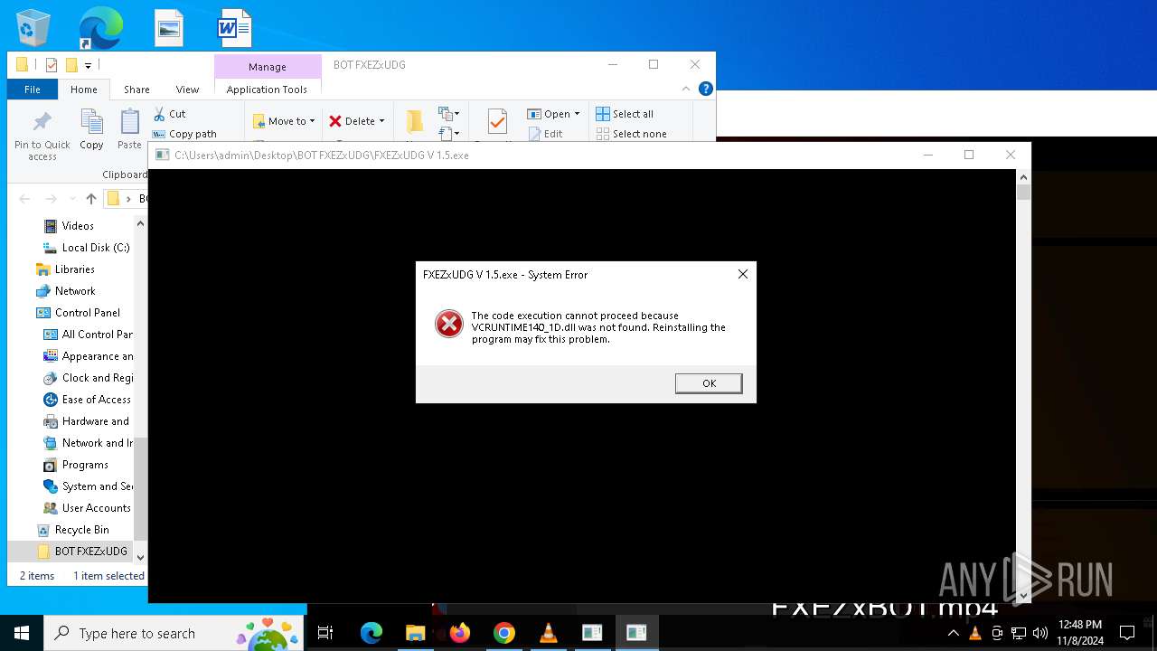The image size is (1157, 651).
Task: Click the Back navigation arrow
Action: tap(24, 199)
